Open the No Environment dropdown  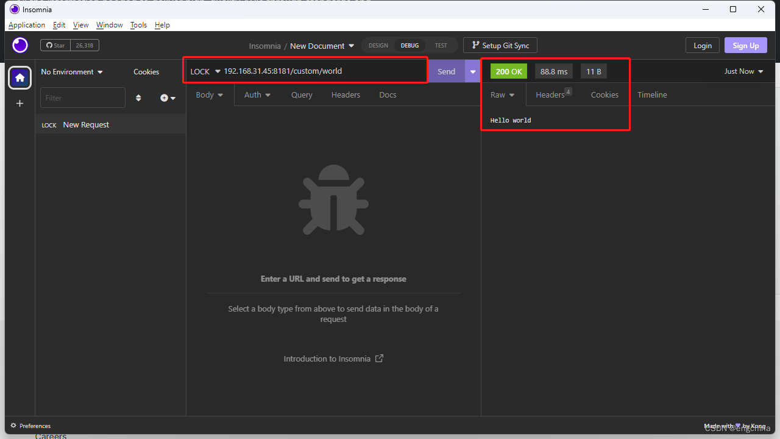point(72,71)
